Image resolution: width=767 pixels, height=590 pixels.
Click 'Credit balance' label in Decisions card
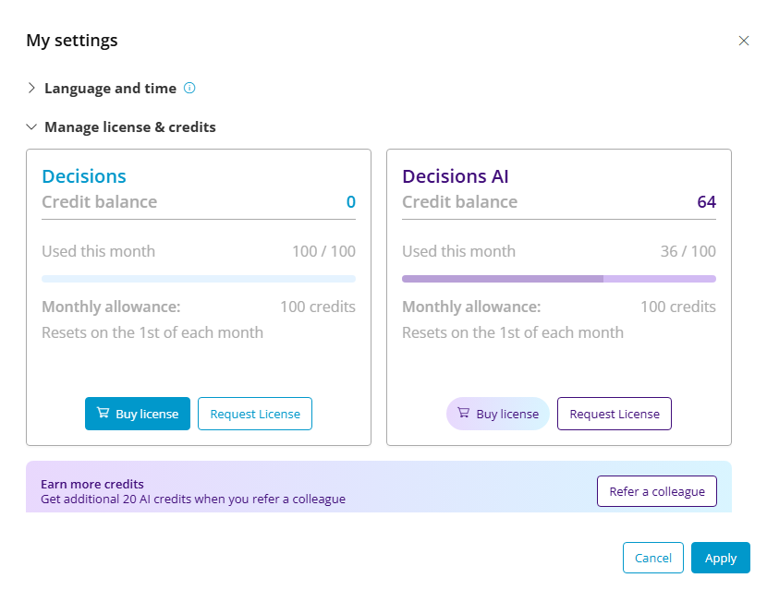pyautogui.click(x=100, y=202)
